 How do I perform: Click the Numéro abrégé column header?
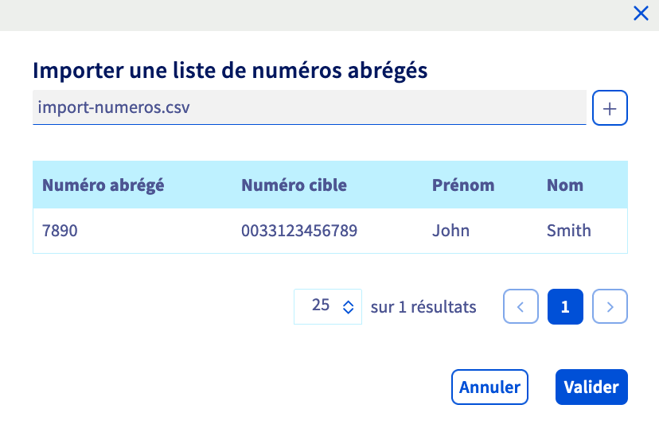coord(103,185)
